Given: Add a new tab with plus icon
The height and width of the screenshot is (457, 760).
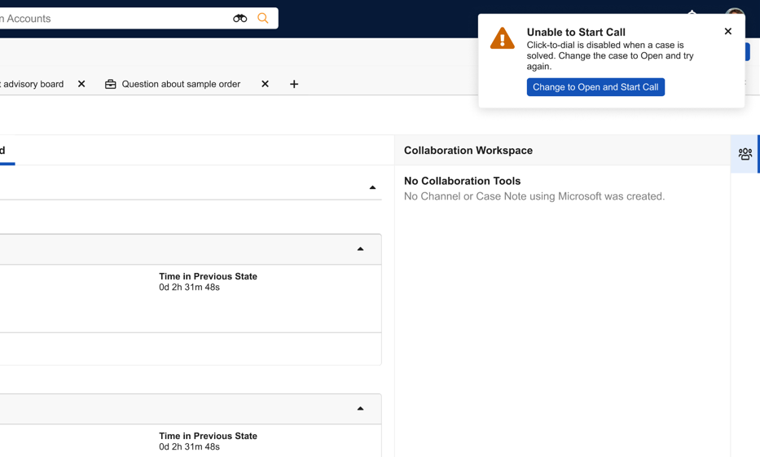Looking at the screenshot, I should (294, 84).
